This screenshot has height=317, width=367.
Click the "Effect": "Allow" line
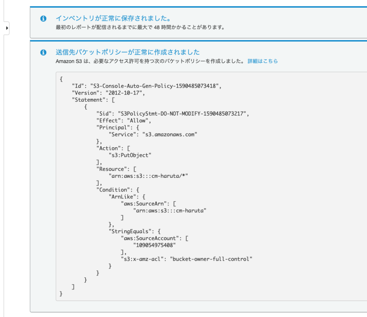[124, 120]
